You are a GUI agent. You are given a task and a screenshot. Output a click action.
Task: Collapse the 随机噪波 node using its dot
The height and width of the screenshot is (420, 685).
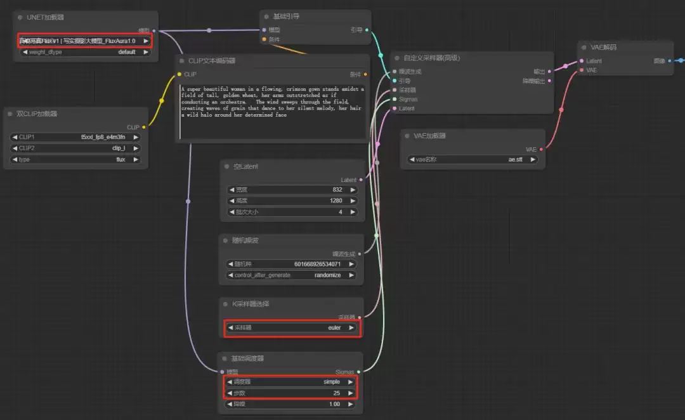pyautogui.click(x=225, y=240)
